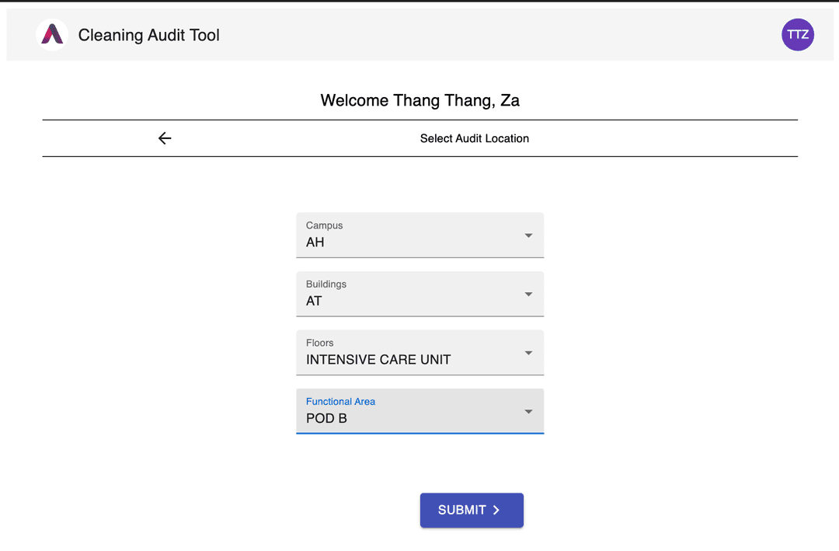Click the chevron icon inside Submit button

click(496, 510)
